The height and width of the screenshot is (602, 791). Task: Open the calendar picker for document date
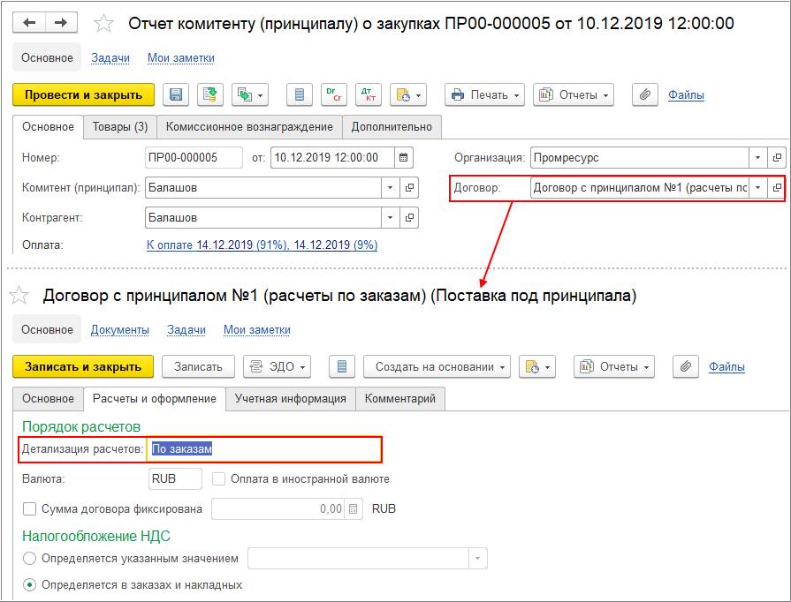point(404,158)
